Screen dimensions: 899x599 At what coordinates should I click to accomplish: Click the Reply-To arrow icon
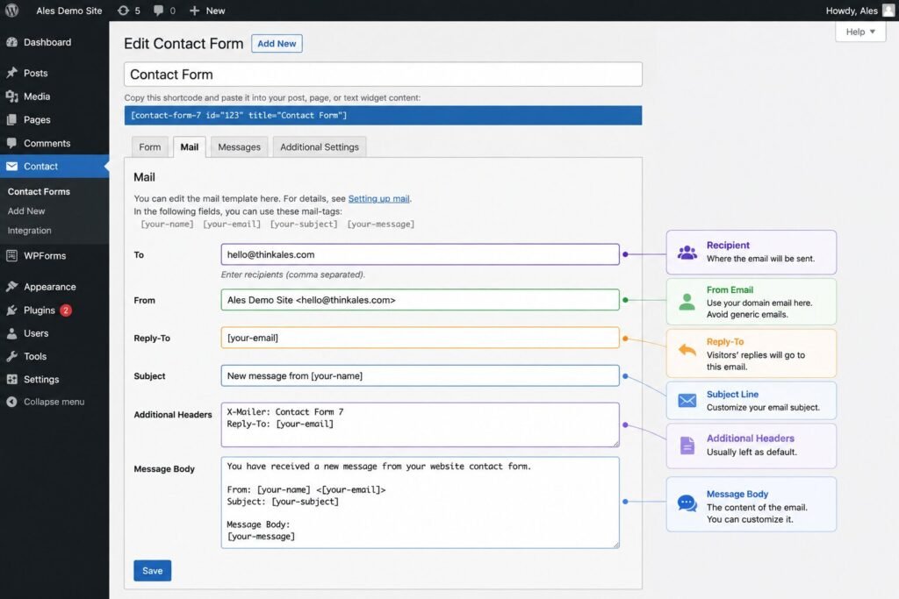(687, 349)
